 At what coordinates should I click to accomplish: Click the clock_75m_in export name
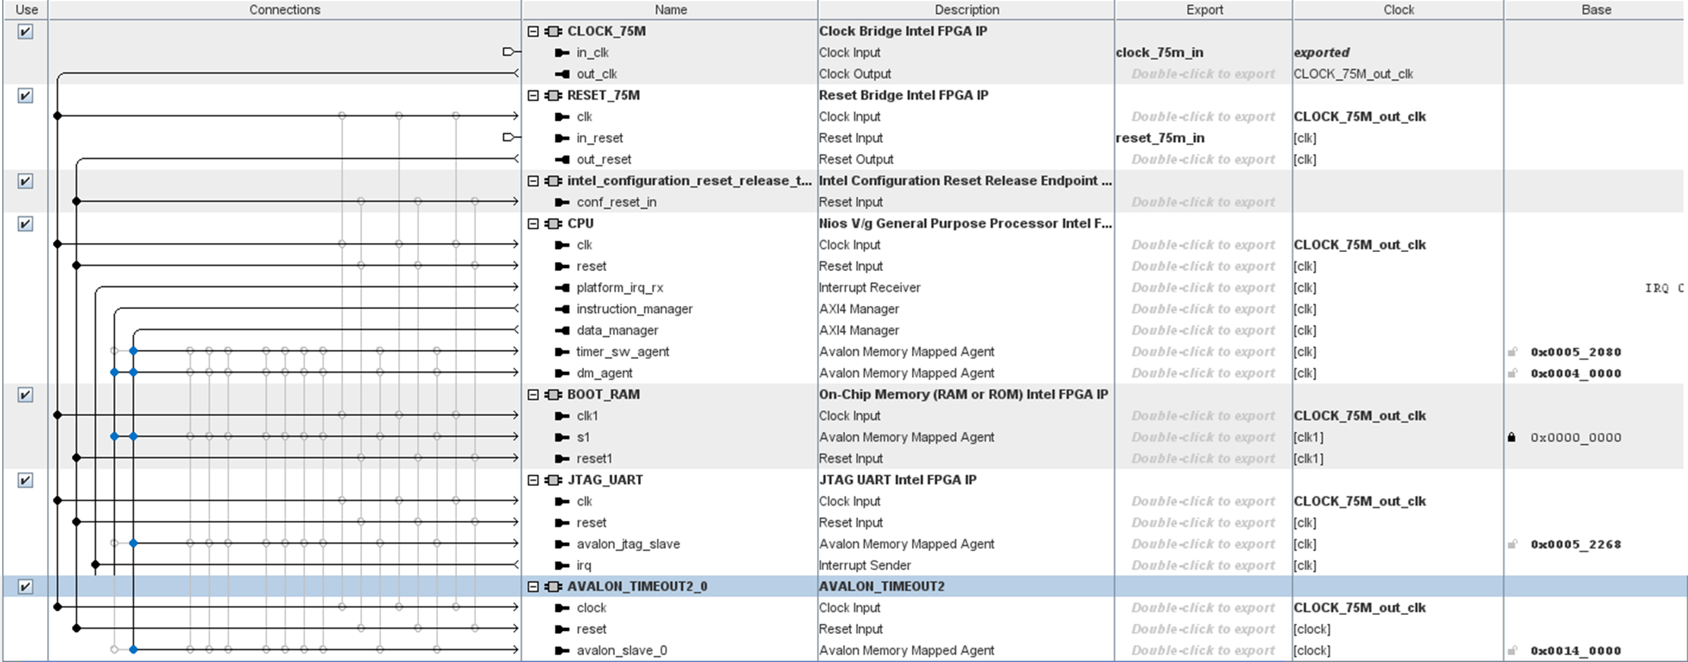tap(1160, 52)
